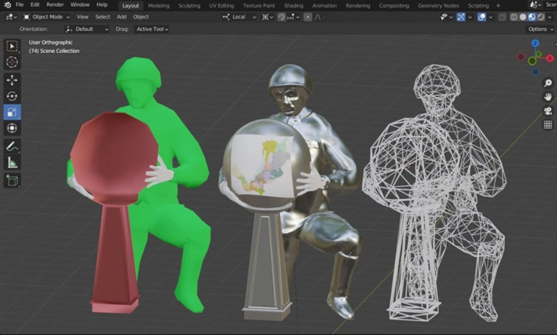Screen dimensions: 557x335
Task: Select the Transform tool
Action: click(12, 128)
